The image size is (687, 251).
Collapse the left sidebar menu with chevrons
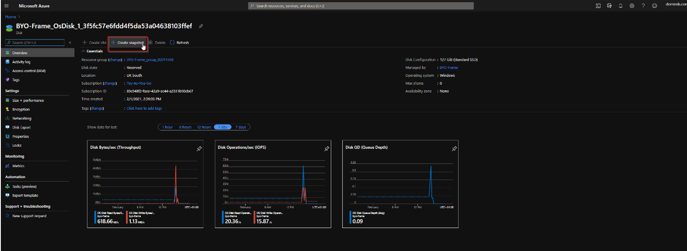tap(70, 42)
